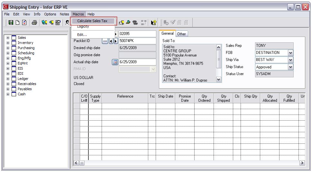The height and width of the screenshot is (172, 312).
Task: Click the green stamp toolbar icon
Action: (128, 22)
